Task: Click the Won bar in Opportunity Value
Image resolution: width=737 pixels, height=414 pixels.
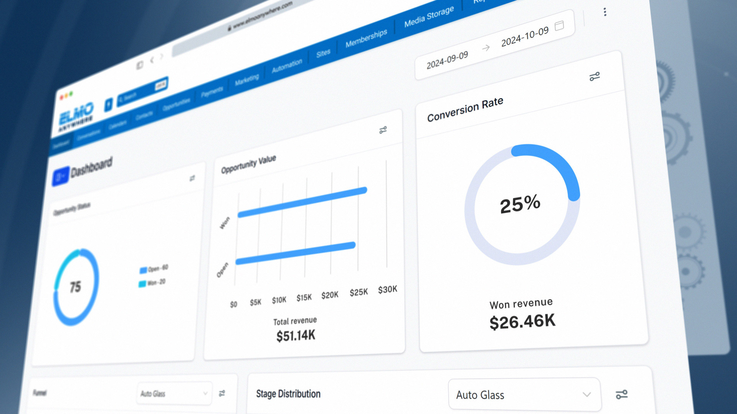Action: [302, 202]
